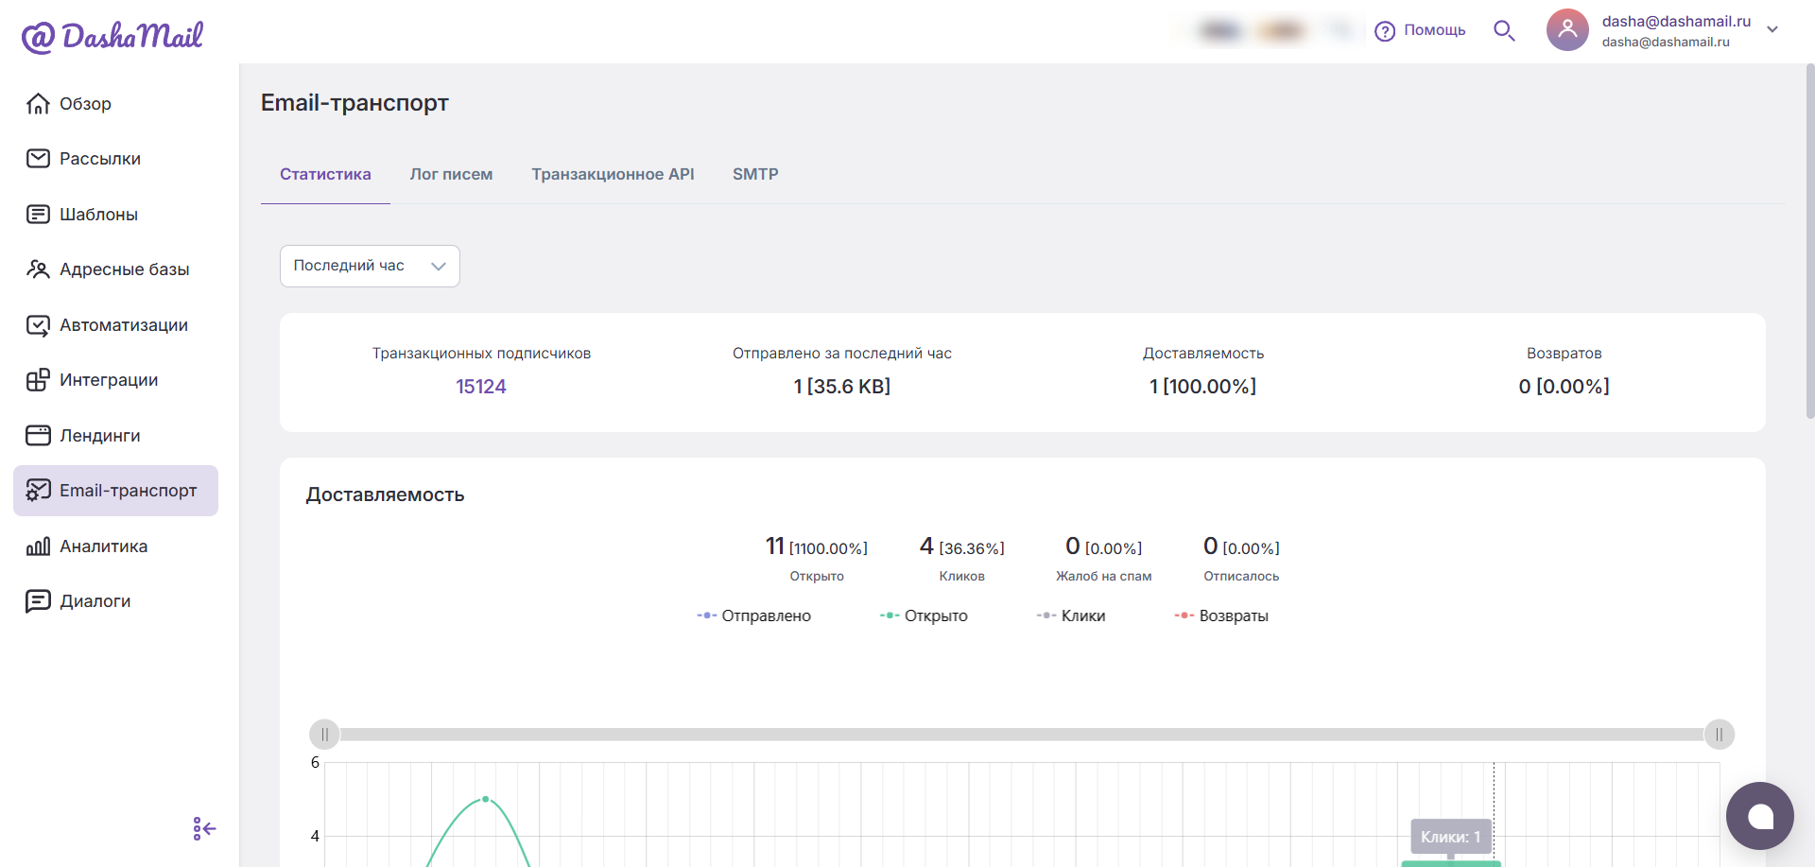The height and width of the screenshot is (867, 1815).
Task: Click the 11 [1100.00%] Открыто value
Action: pyautogui.click(x=817, y=546)
